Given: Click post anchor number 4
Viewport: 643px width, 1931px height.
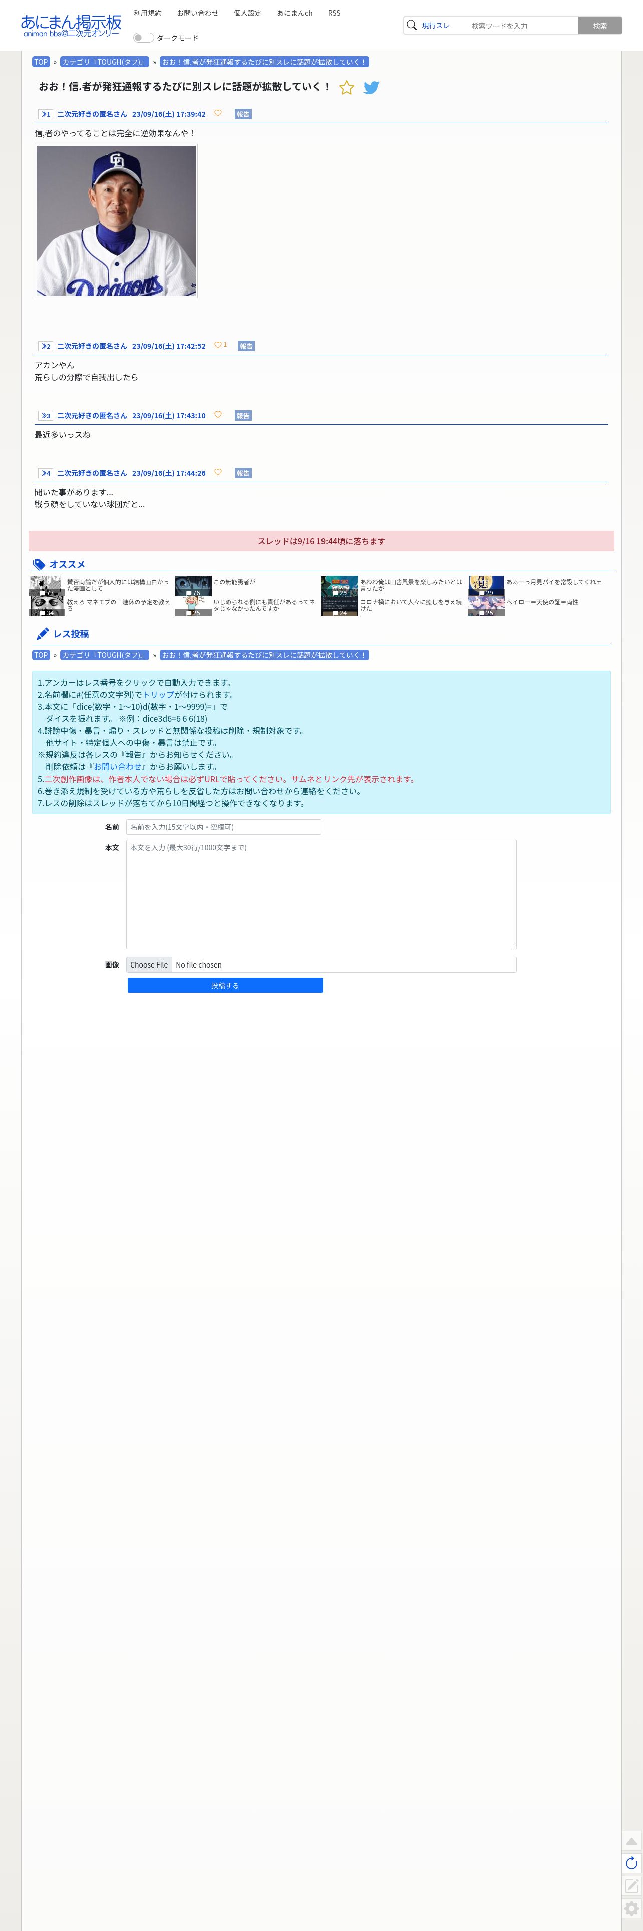Looking at the screenshot, I should point(46,473).
